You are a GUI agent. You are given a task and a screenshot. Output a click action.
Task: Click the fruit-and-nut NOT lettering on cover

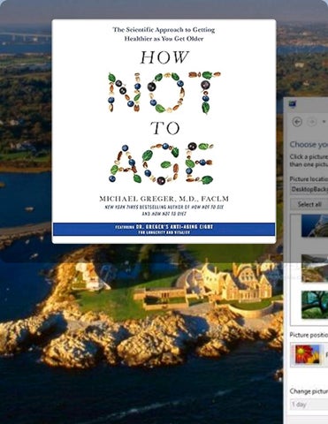[164, 92]
